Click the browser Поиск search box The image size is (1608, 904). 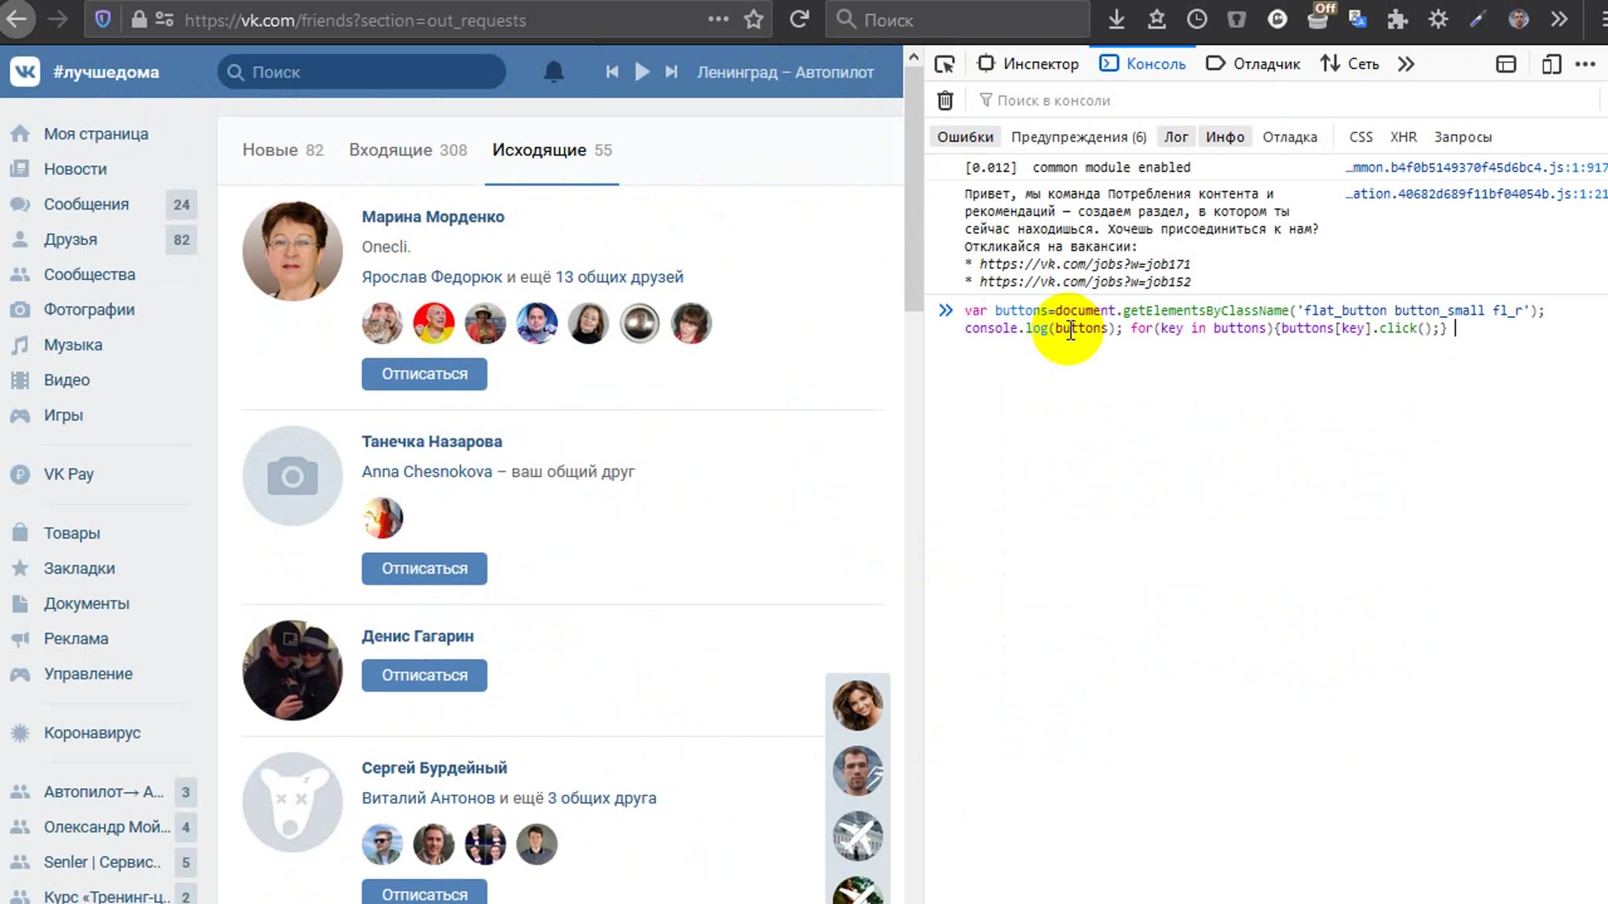(957, 20)
